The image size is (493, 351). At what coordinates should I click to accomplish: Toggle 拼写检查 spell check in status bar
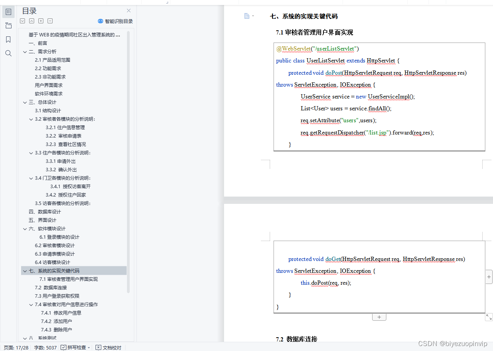pos(73,348)
